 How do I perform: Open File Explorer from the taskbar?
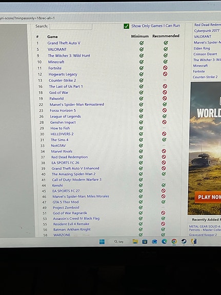(135, 241)
